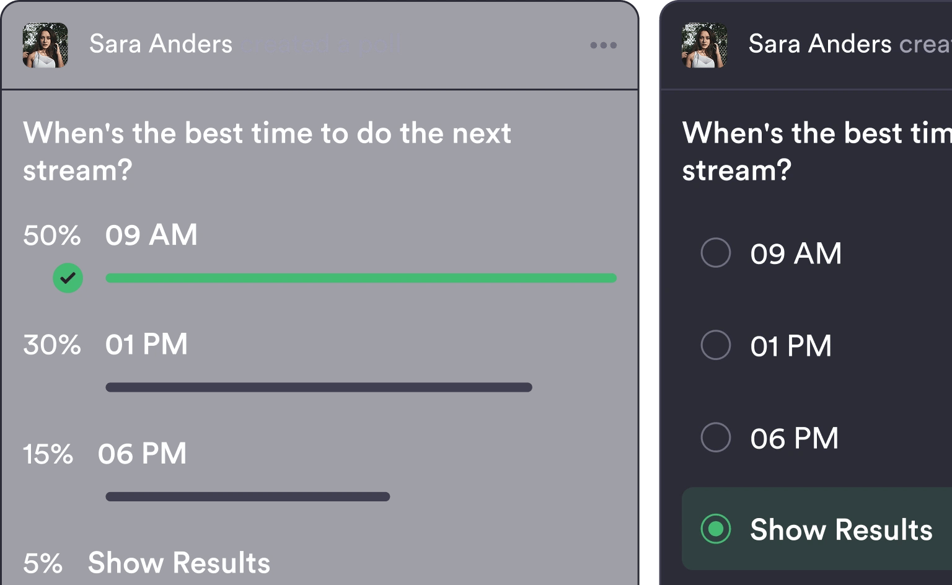Select the 06 PM label next to 15%

coord(142,454)
